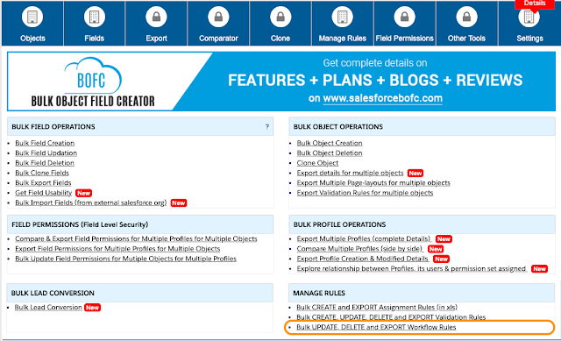This screenshot has width=561, height=341.
Task: Open Export Profile Creation & Modified Details link
Action: tap(363, 259)
